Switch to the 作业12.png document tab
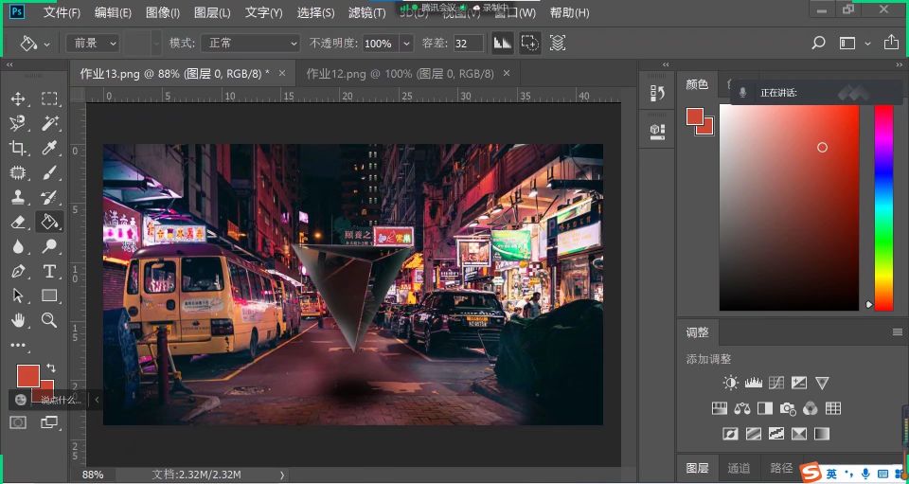909x484 pixels. [x=399, y=73]
